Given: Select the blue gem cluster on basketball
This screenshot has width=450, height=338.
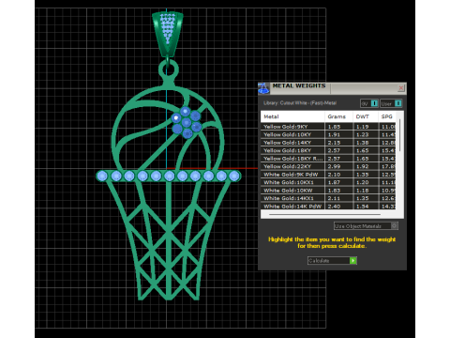Looking at the screenshot, I should (x=187, y=122).
